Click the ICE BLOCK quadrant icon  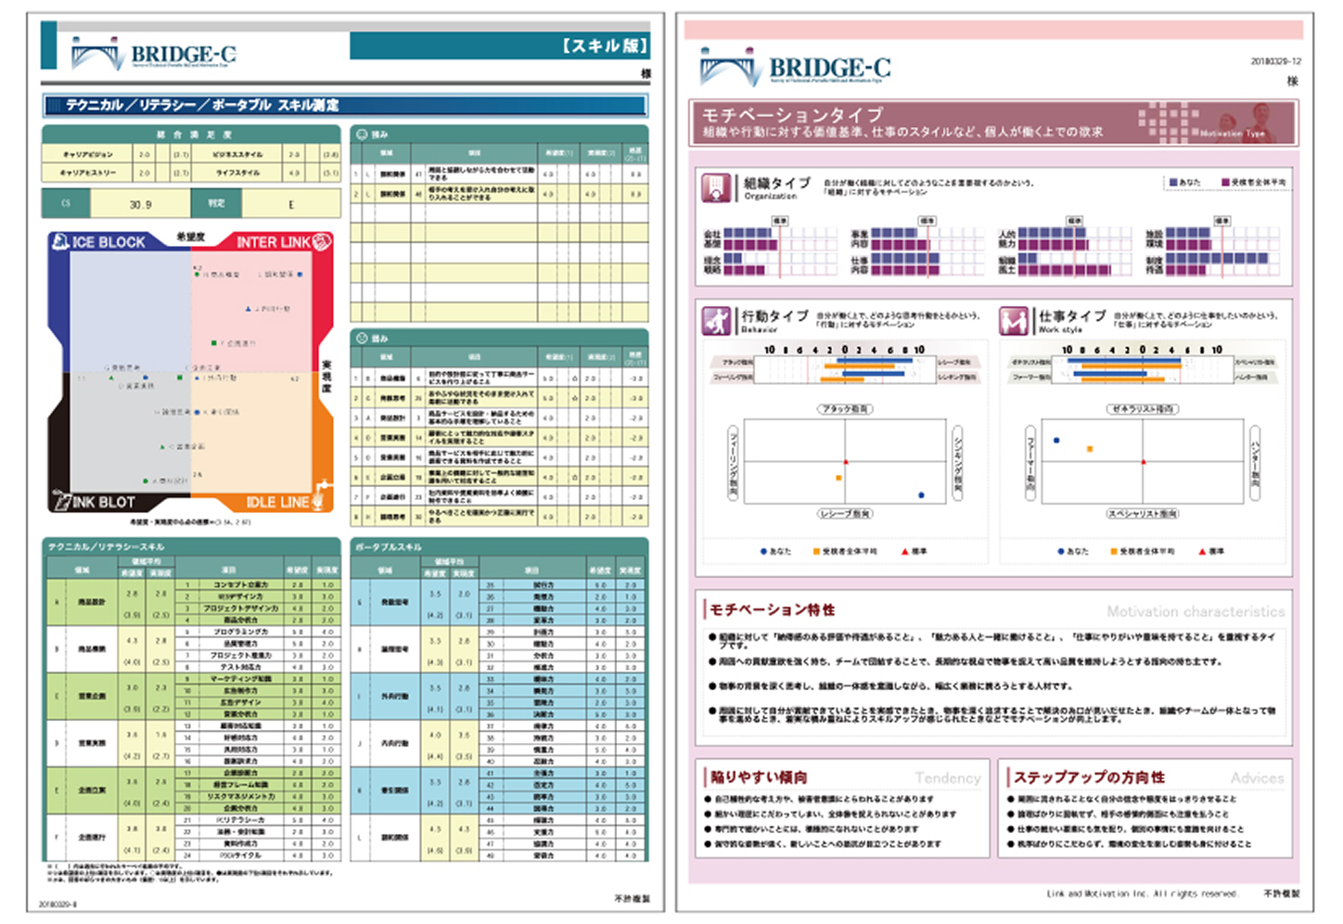click(61, 241)
